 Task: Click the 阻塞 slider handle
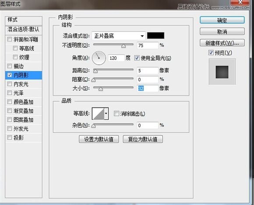pos(93,80)
